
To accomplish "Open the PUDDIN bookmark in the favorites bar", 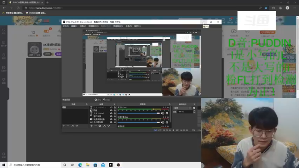I will [x=36, y=13].
